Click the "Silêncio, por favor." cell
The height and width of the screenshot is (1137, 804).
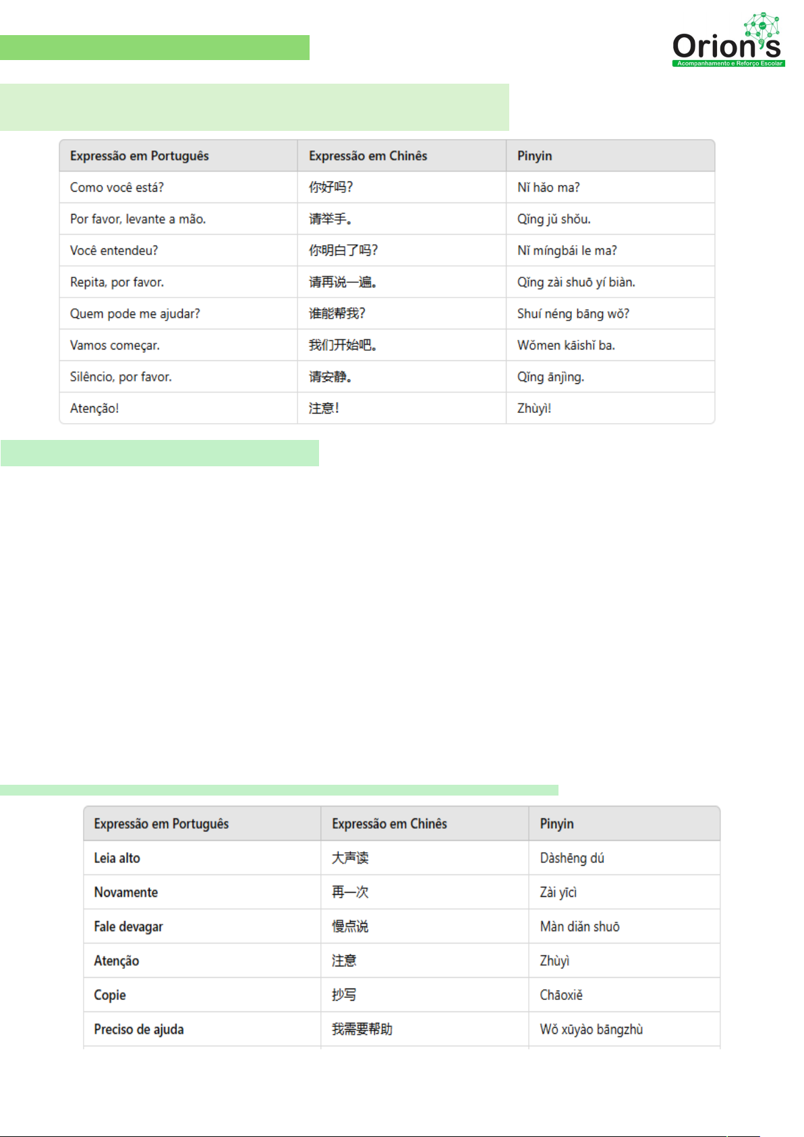tap(121, 377)
